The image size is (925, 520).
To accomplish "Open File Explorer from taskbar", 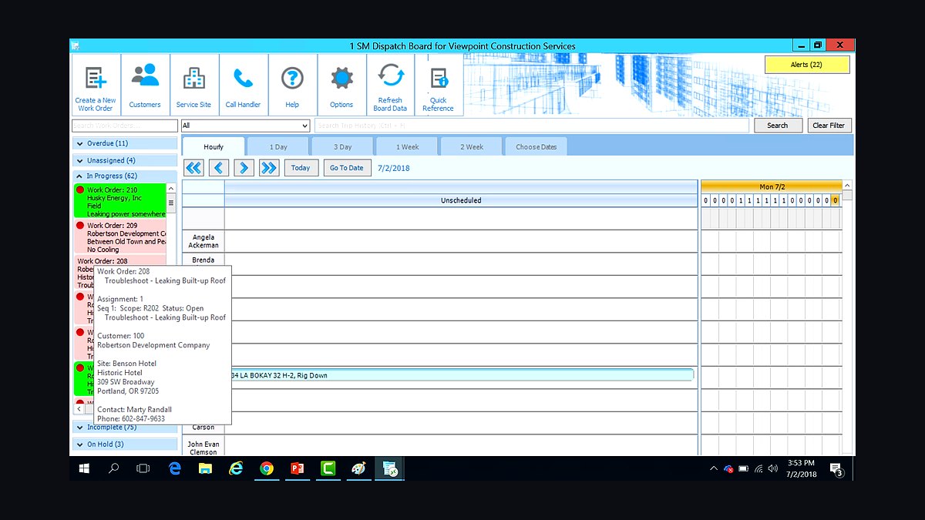I will pyautogui.click(x=205, y=468).
